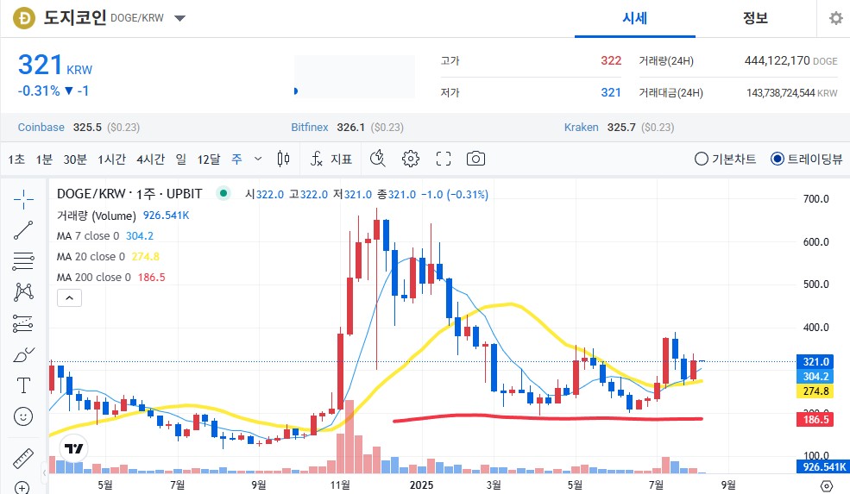This screenshot has height=494, width=850.
Task: Open chart axis settings at bottom right
Action: pos(827,485)
